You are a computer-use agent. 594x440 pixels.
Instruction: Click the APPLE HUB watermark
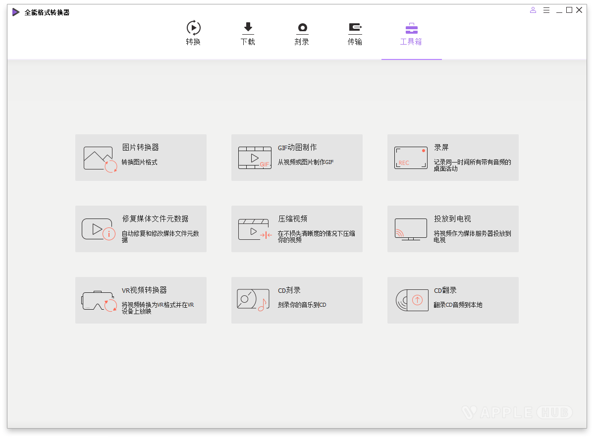[x=518, y=412]
